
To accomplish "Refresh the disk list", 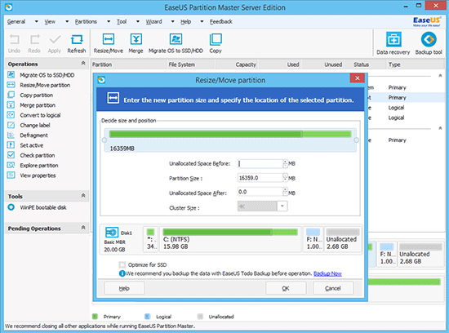I will point(77,43).
